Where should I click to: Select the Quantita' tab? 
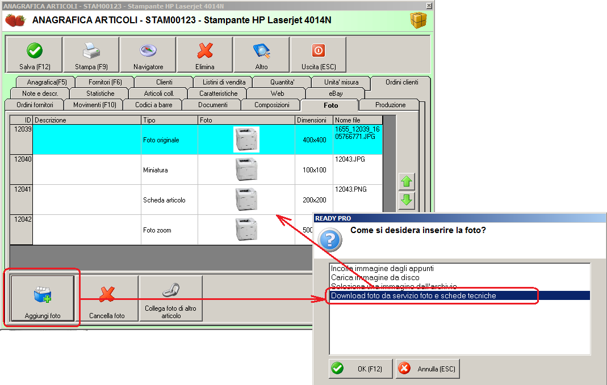(x=282, y=82)
